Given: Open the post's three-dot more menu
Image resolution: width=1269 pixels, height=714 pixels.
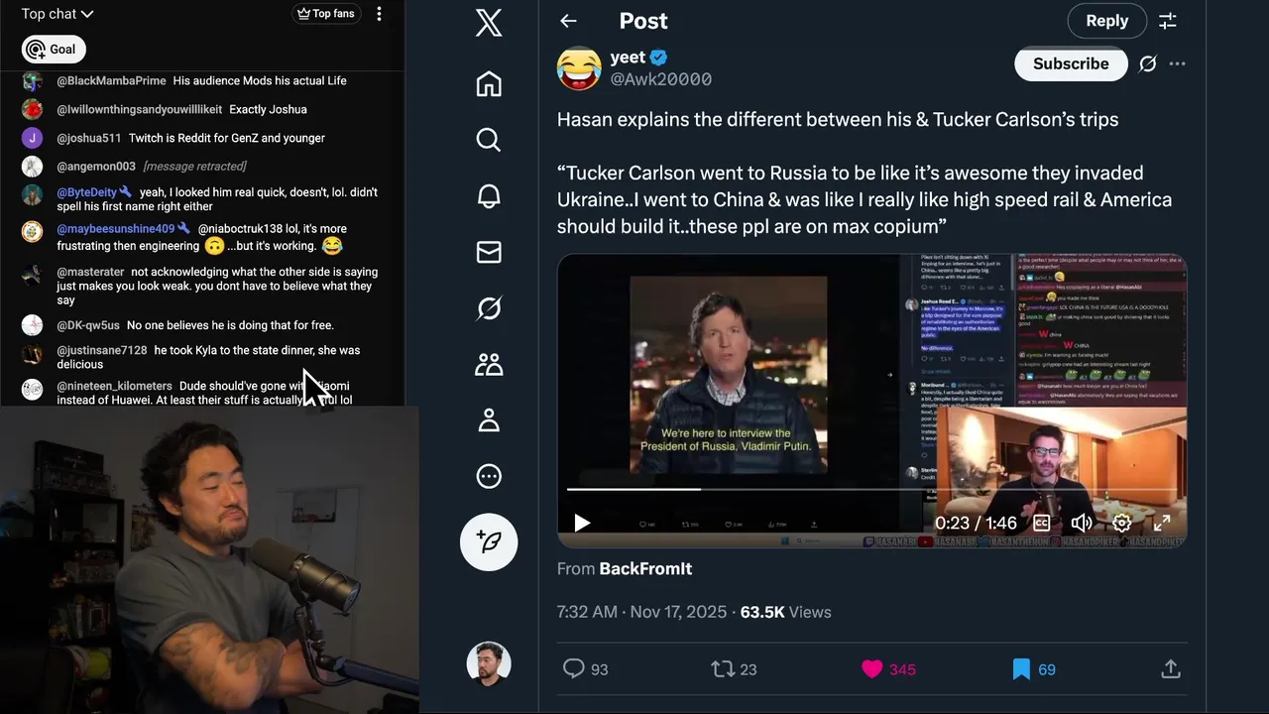Looking at the screenshot, I should coord(1177,63).
